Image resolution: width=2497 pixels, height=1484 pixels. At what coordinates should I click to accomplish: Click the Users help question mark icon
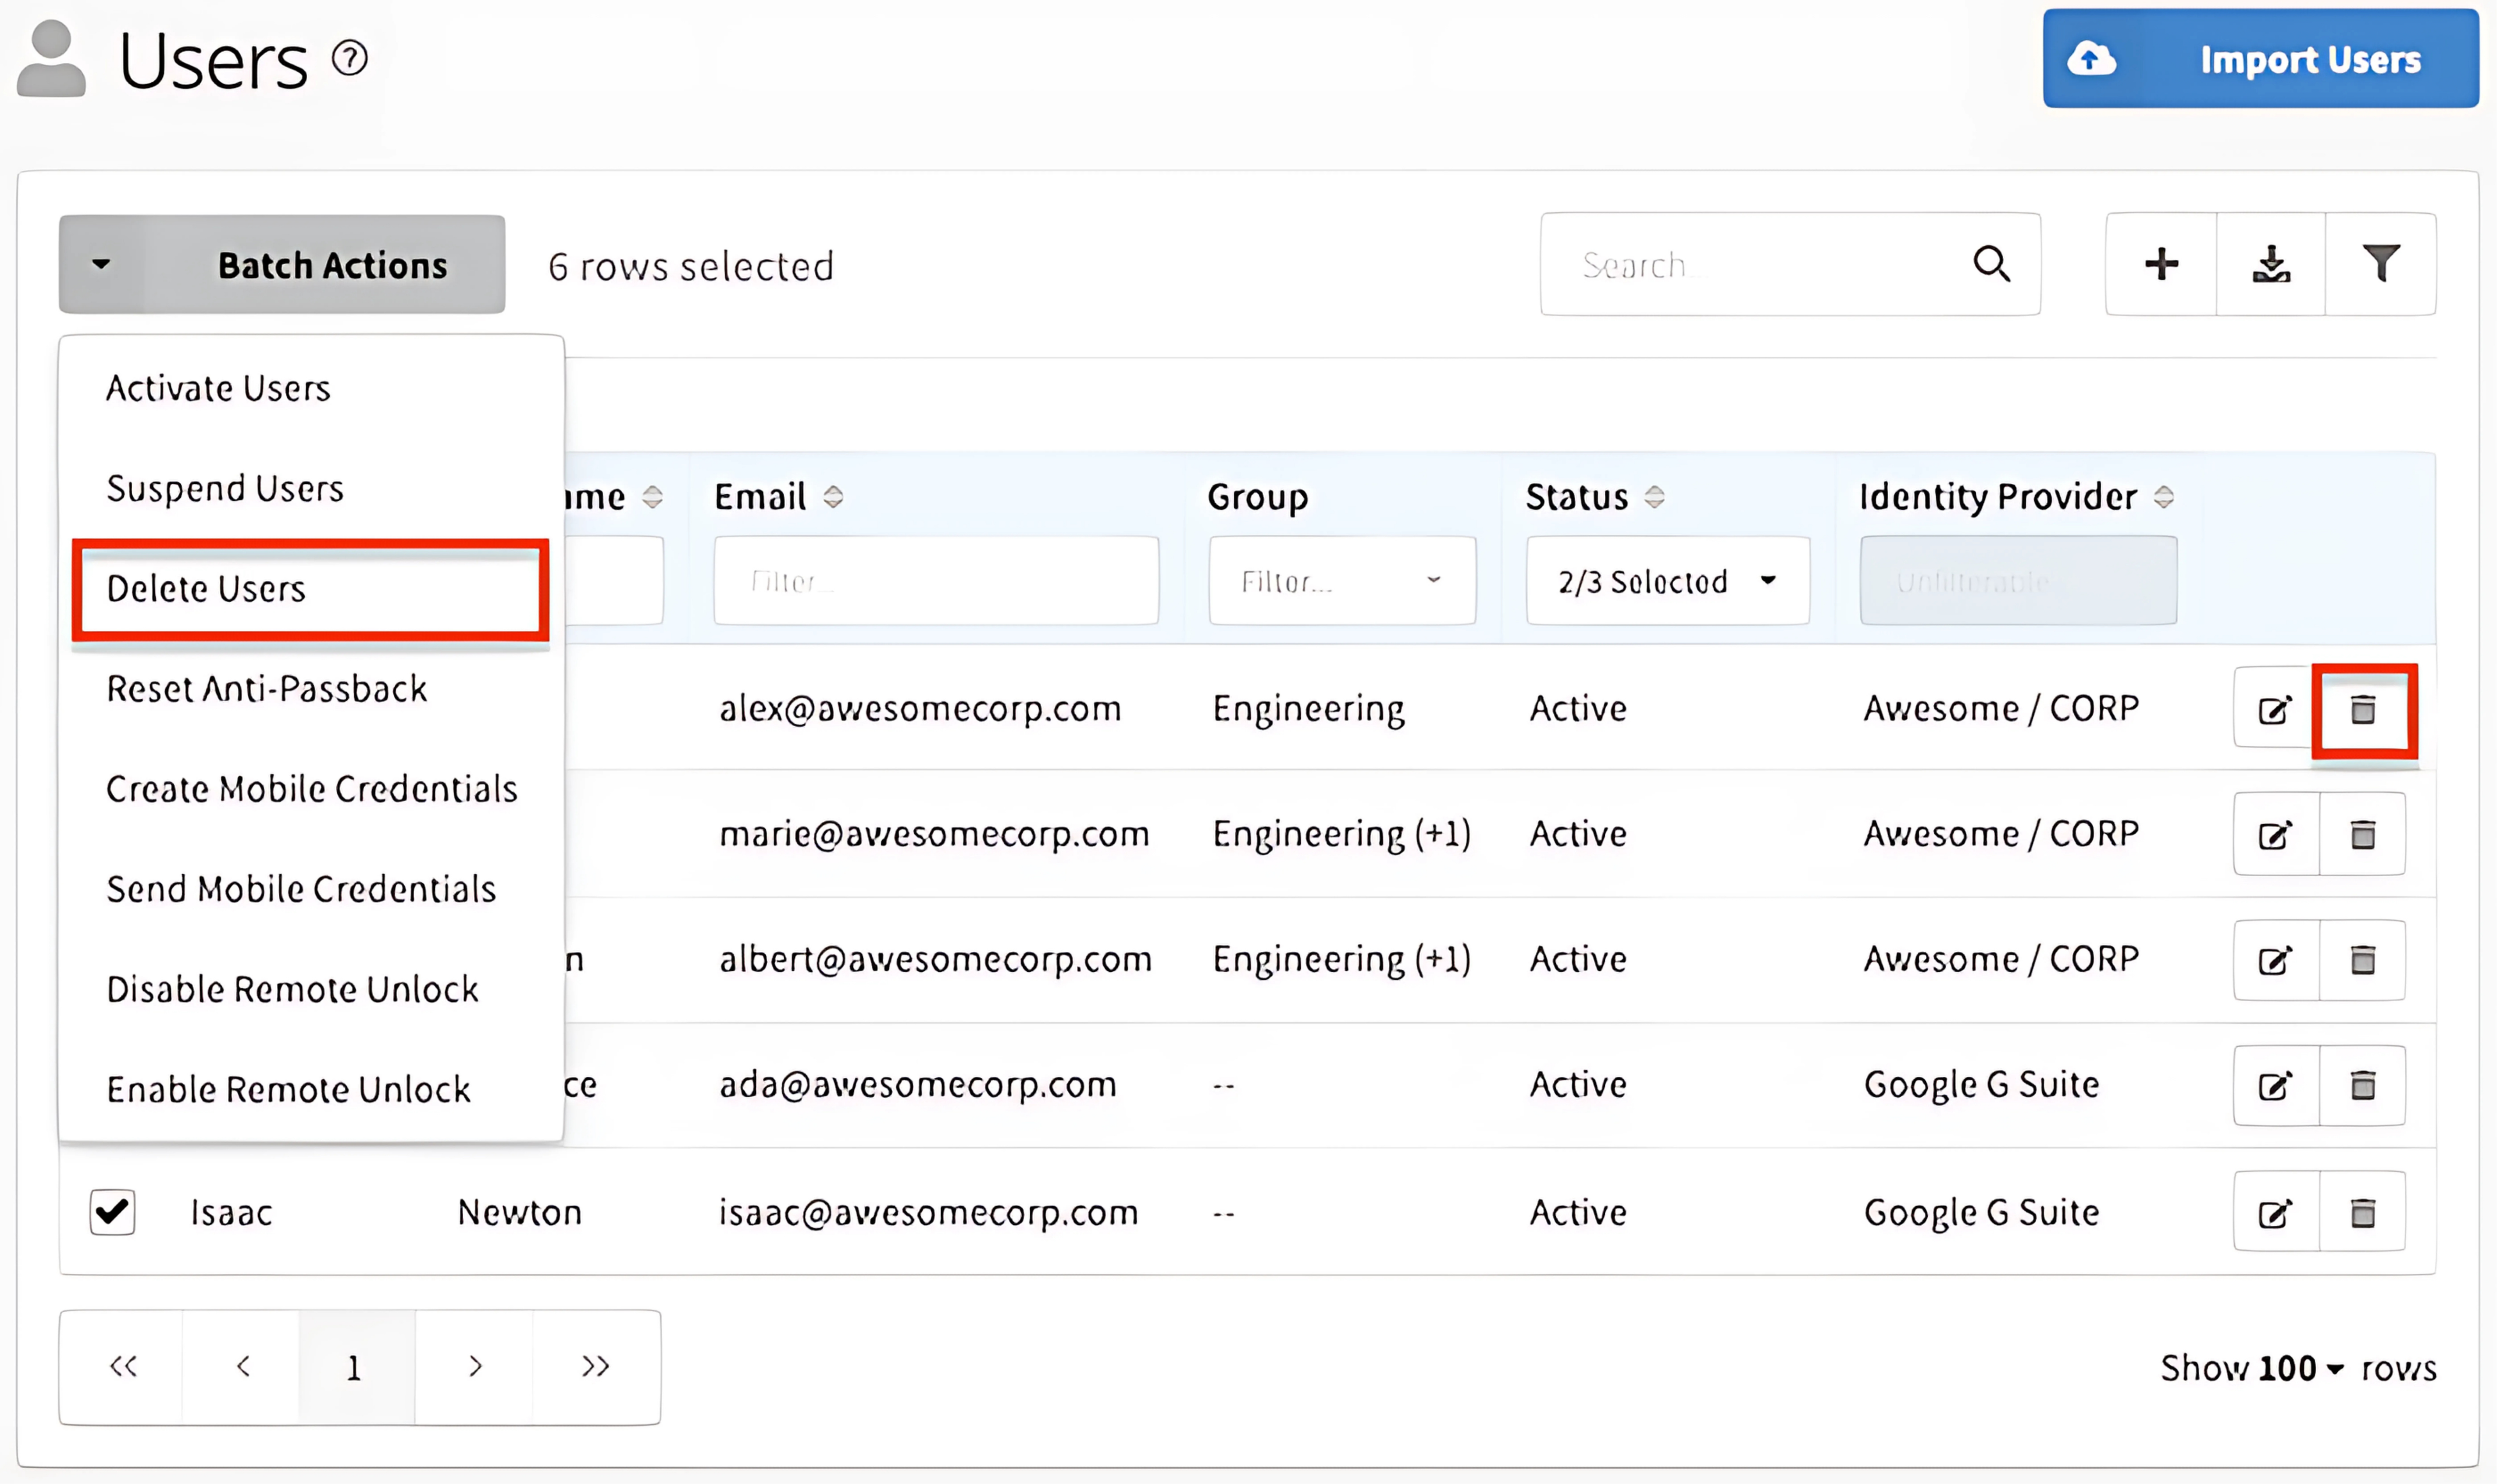coord(350,58)
